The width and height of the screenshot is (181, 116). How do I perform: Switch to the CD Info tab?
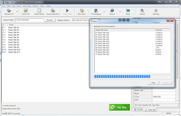138,109
